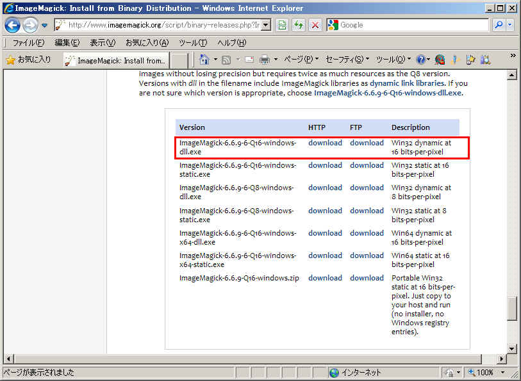Open the search provider dropdown arrow
Screen dimensions: 521x381
point(510,25)
